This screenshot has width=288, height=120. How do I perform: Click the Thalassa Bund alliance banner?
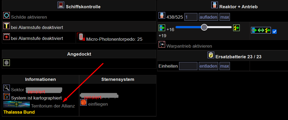click(17, 104)
